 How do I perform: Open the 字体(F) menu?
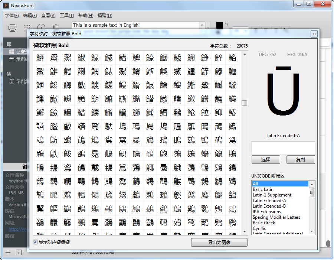(x=12, y=16)
